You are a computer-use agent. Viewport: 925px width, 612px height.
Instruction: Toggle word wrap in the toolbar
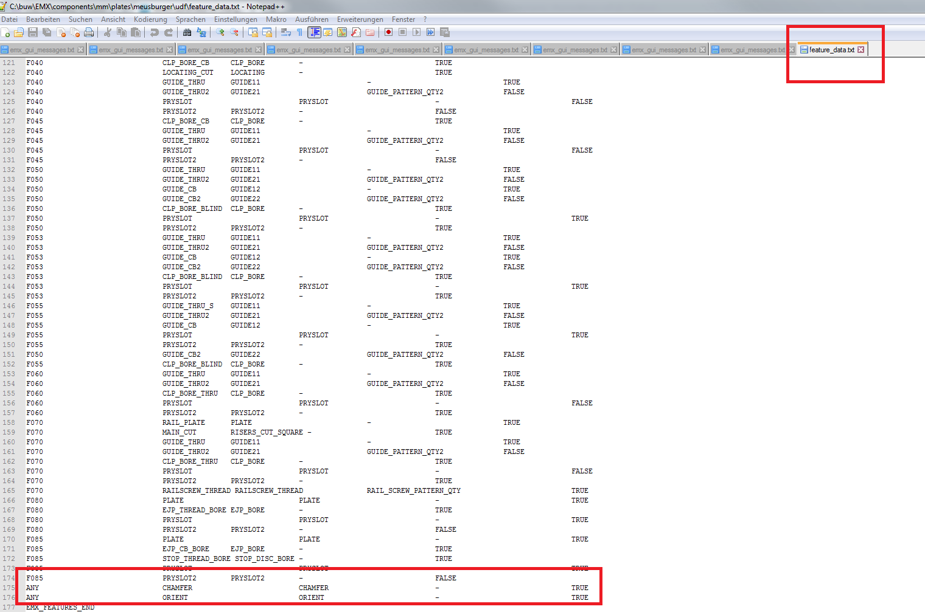[x=285, y=32]
